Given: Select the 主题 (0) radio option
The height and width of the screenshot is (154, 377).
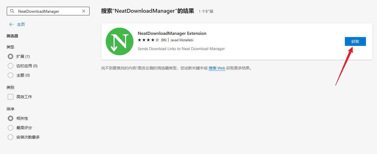Looking at the screenshot, I should coord(11,75).
